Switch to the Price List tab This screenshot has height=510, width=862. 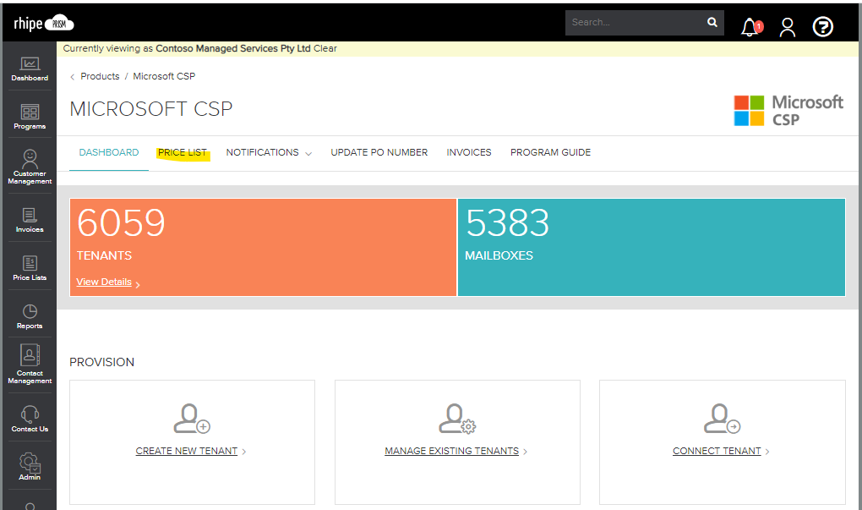183,152
